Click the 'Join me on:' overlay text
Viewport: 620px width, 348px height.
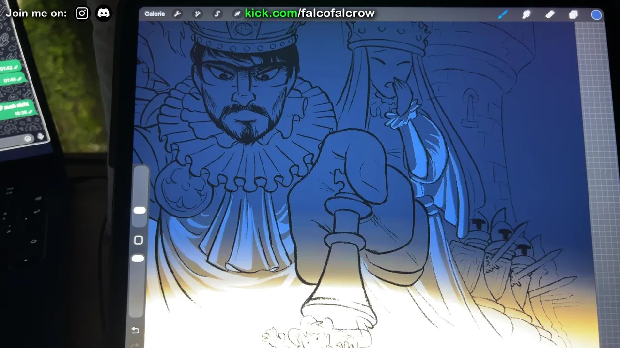click(36, 14)
